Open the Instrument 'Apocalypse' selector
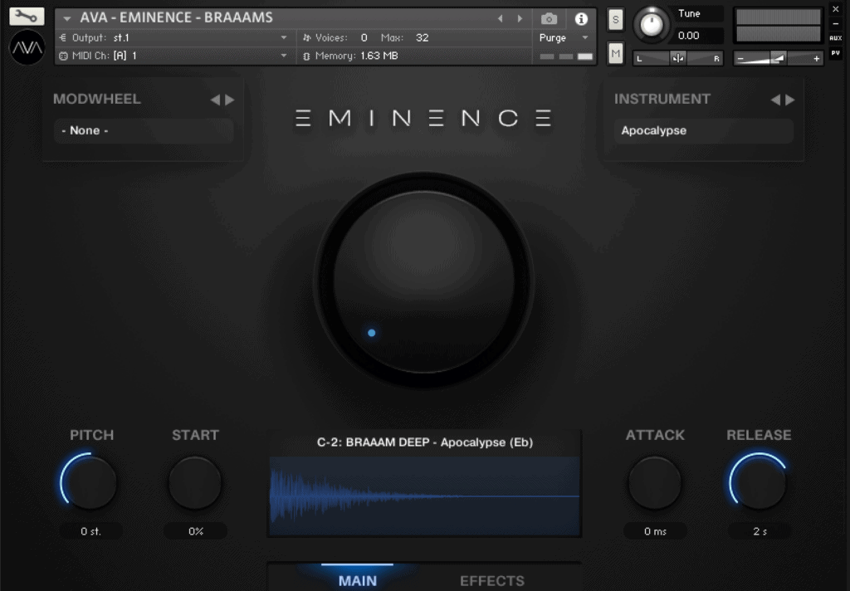The height and width of the screenshot is (591, 850). (x=704, y=130)
